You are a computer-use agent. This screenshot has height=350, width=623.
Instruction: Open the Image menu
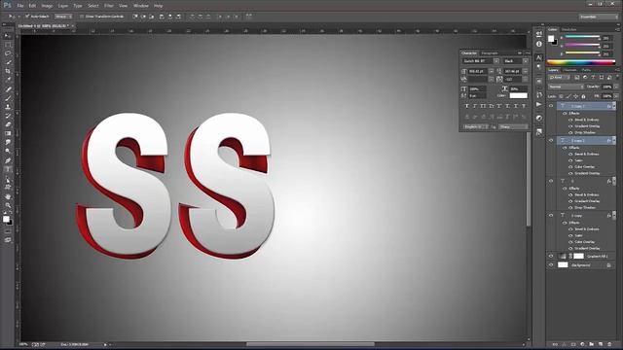47,6
